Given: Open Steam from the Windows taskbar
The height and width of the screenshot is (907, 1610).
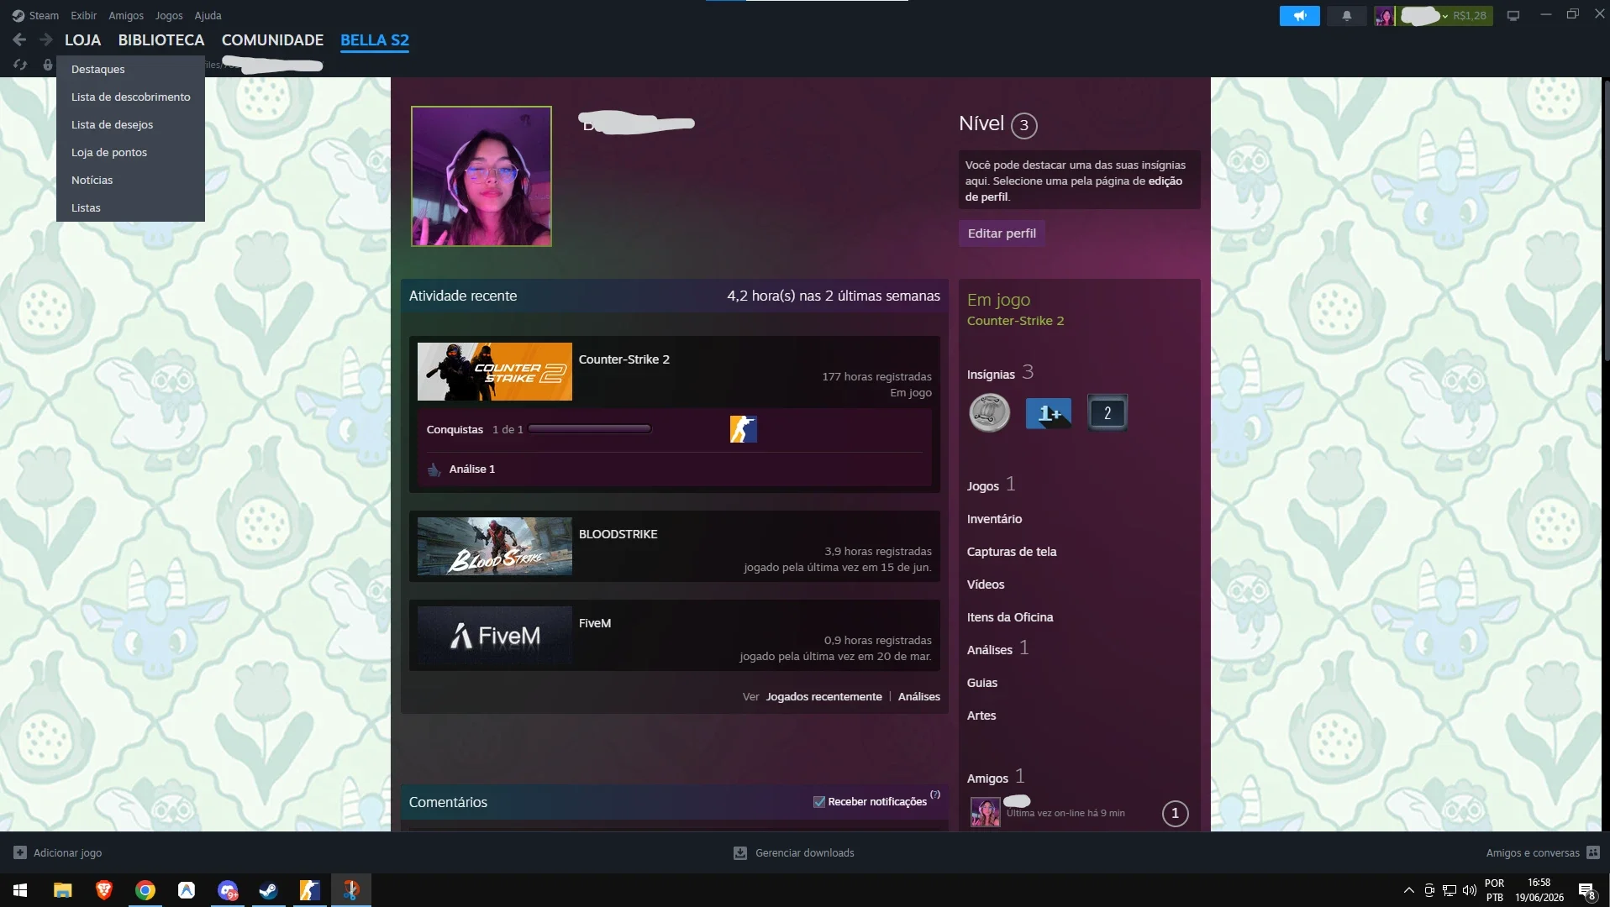Looking at the screenshot, I should [269, 890].
